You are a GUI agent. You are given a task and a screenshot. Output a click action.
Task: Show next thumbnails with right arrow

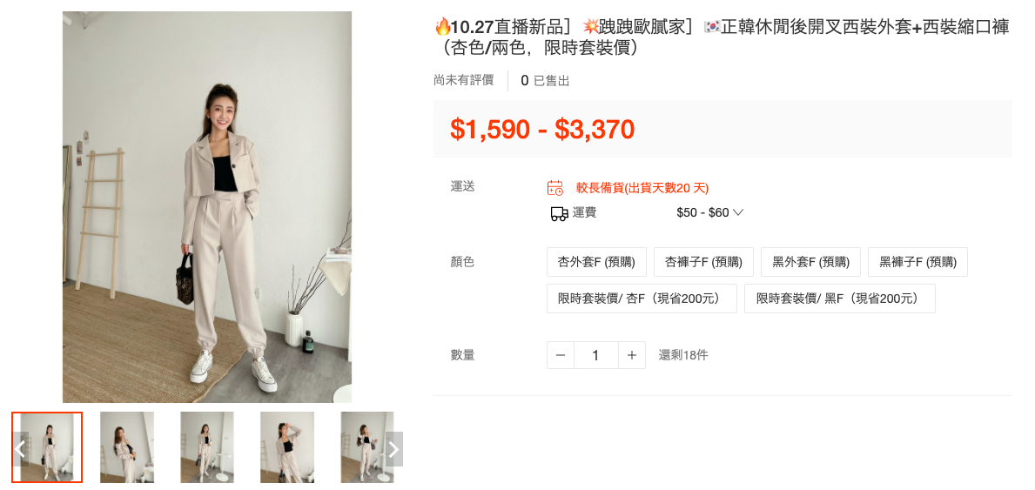click(x=393, y=449)
